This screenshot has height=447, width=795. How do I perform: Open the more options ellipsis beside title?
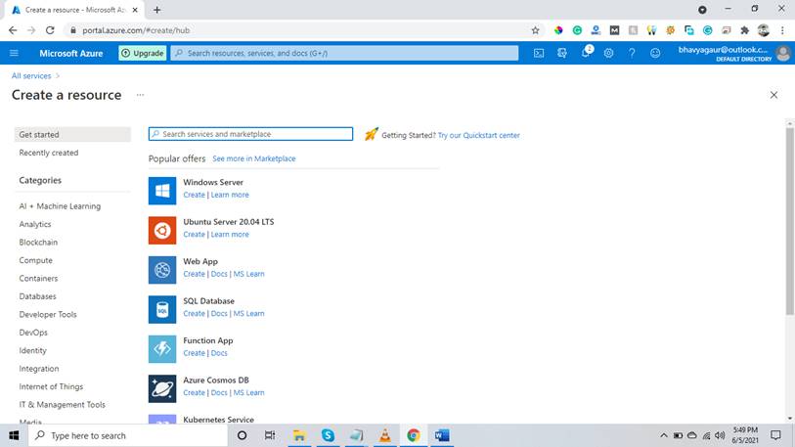(x=140, y=95)
